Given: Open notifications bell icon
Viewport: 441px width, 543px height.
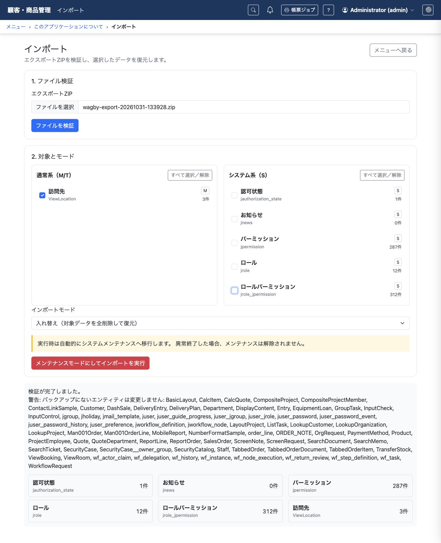Looking at the screenshot, I should (270, 10).
